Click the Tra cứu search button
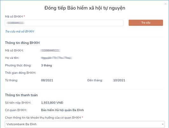Viewport: 169px width, 128px height. (146, 23)
